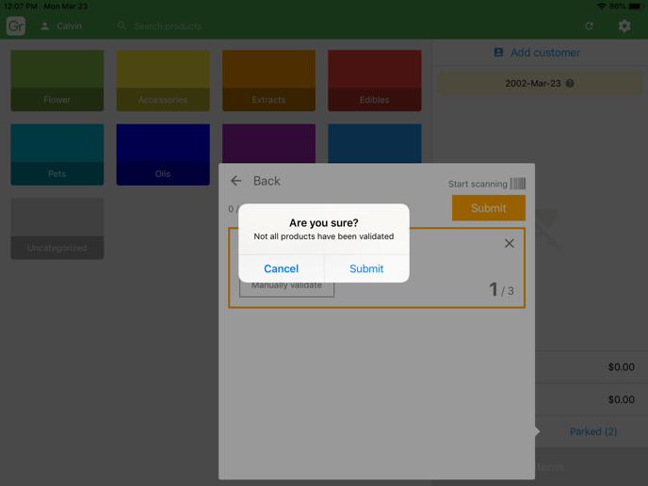The width and height of the screenshot is (648, 486).
Task: Tap the Start scanning barcode icon
Action: [x=517, y=184]
